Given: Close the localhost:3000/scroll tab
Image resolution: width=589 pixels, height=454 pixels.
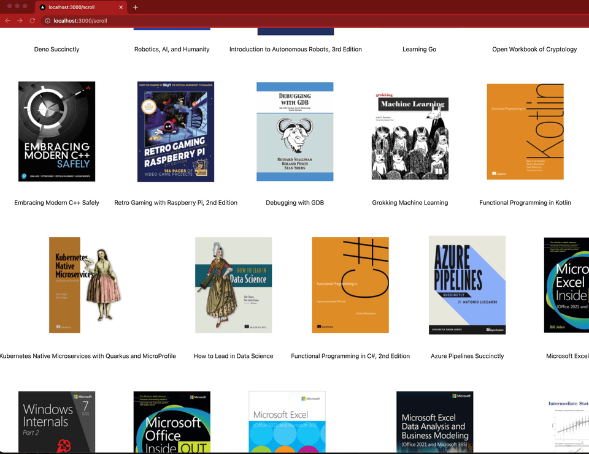Looking at the screenshot, I should (121, 7).
